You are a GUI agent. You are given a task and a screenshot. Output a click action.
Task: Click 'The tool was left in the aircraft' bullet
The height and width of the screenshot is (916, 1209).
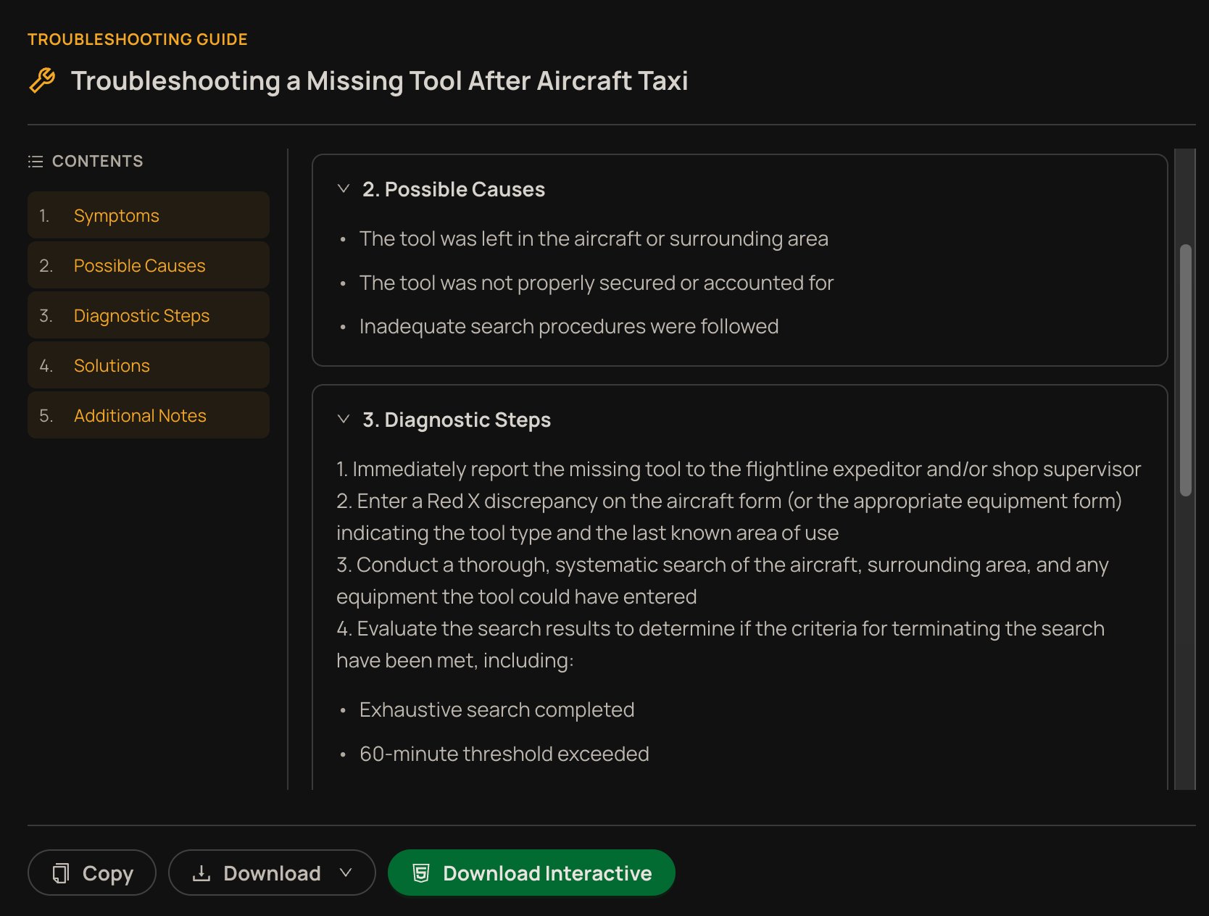coord(594,238)
